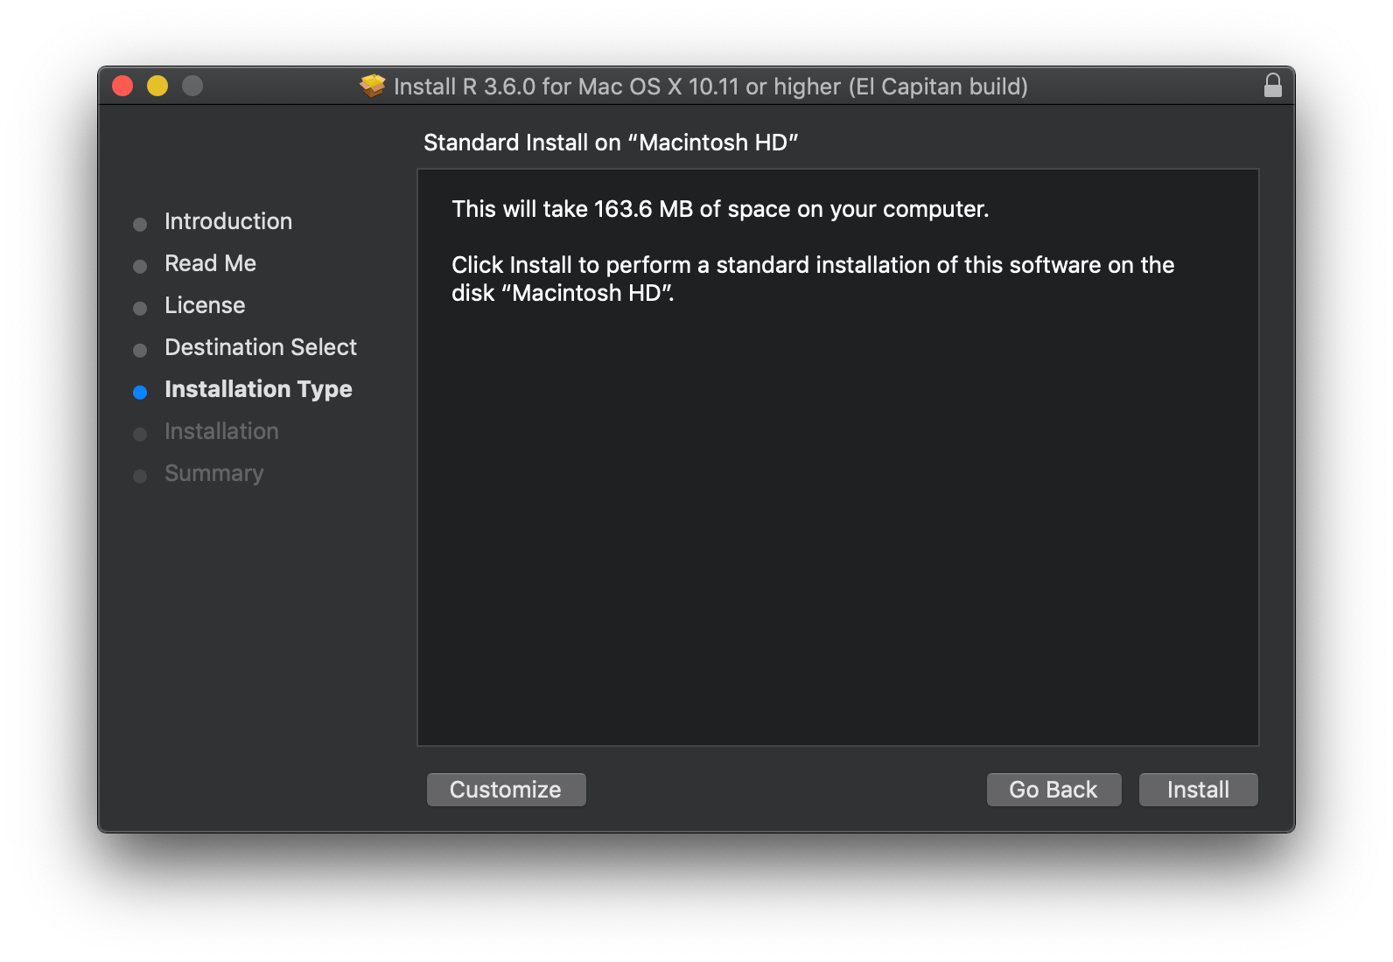This screenshot has width=1393, height=962.
Task: Select the Read Me step in the sidebar
Action: pos(210,263)
